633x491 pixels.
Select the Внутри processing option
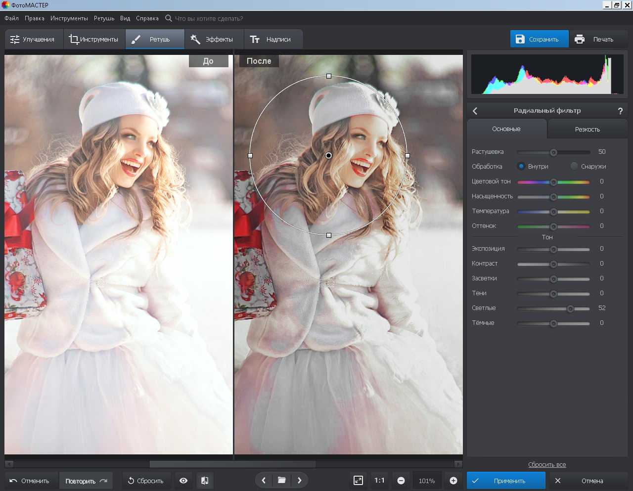(521, 167)
